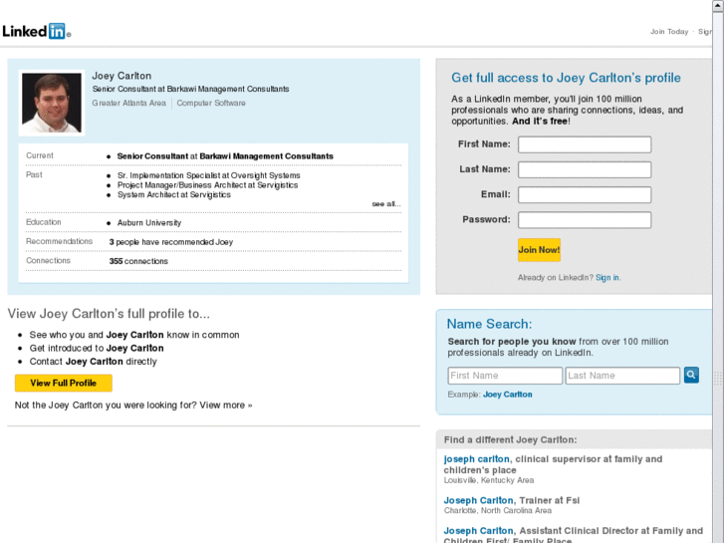Open joseph carlton clinical supervisor profile
The height and width of the screenshot is (543, 724).
476,459
